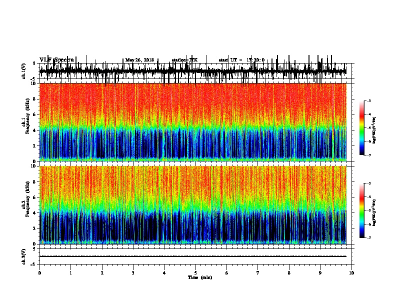
Task: Click the "-7" tick on ch.1 colorbar
Action: 368,155
